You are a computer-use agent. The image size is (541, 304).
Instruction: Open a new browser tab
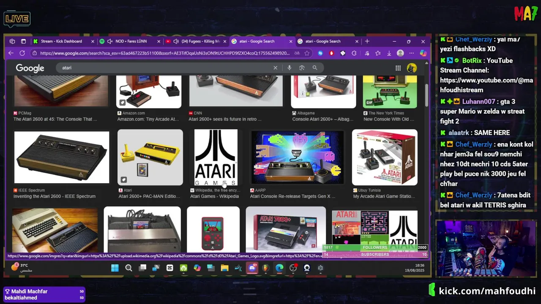pyautogui.click(x=367, y=41)
